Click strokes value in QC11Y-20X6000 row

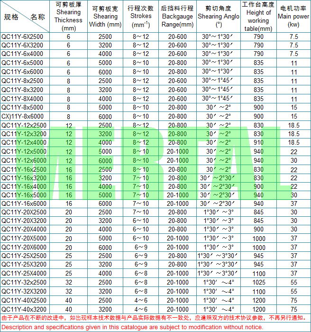coord(141,247)
